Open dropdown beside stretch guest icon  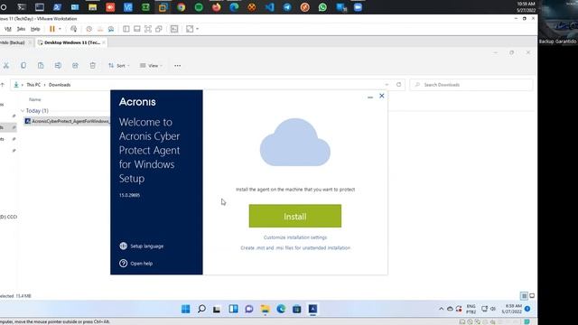pyautogui.click(x=197, y=29)
